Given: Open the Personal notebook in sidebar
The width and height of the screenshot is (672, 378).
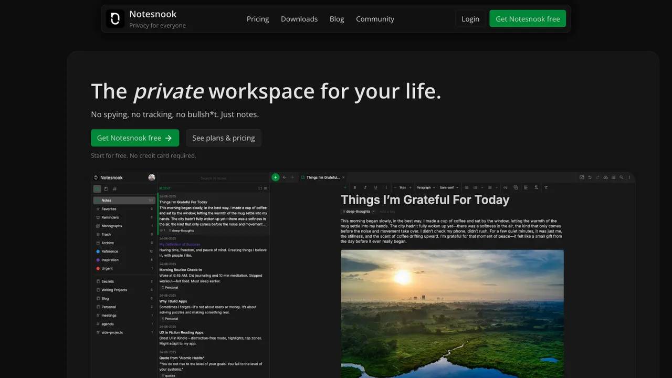Looking at the screenshot, I should pyautogui.click(x=124, y=307).
